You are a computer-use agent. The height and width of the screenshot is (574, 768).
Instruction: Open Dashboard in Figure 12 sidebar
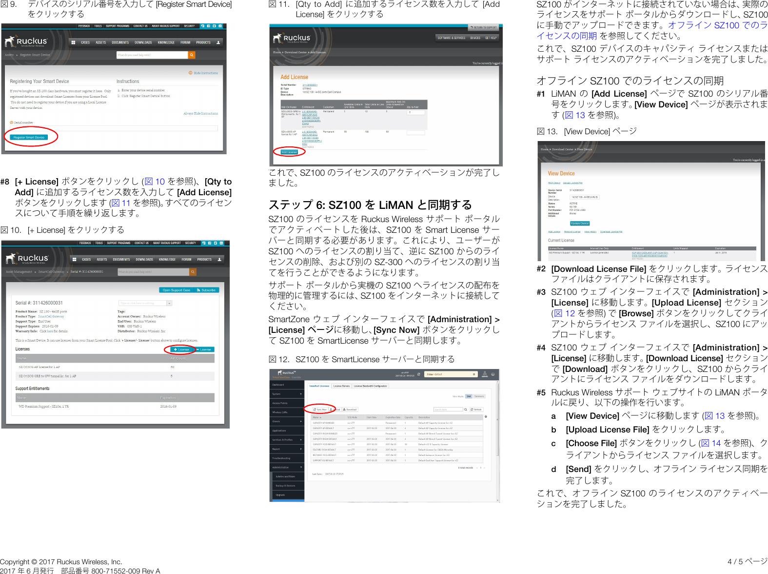pos(287,385)
